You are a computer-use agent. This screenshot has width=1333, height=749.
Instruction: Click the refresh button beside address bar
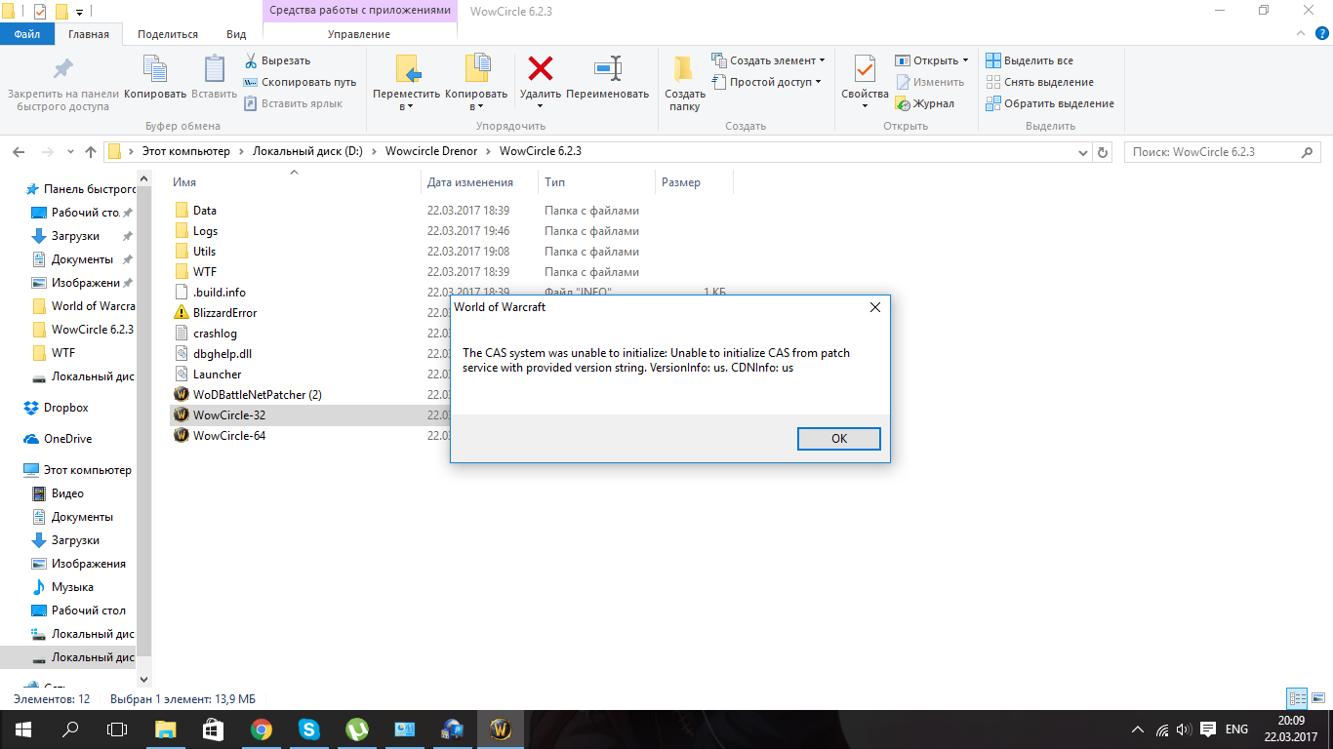coord(1104,152)
